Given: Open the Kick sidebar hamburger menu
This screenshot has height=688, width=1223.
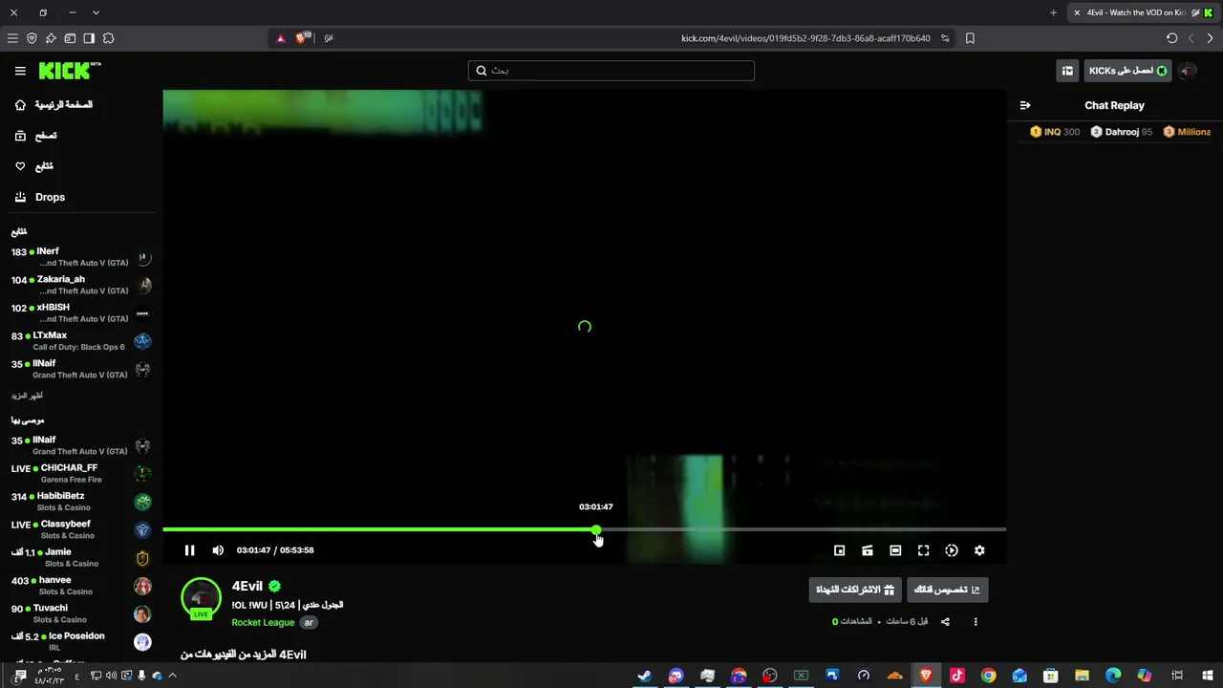Looking at the screenshot, I should point(20,71).
